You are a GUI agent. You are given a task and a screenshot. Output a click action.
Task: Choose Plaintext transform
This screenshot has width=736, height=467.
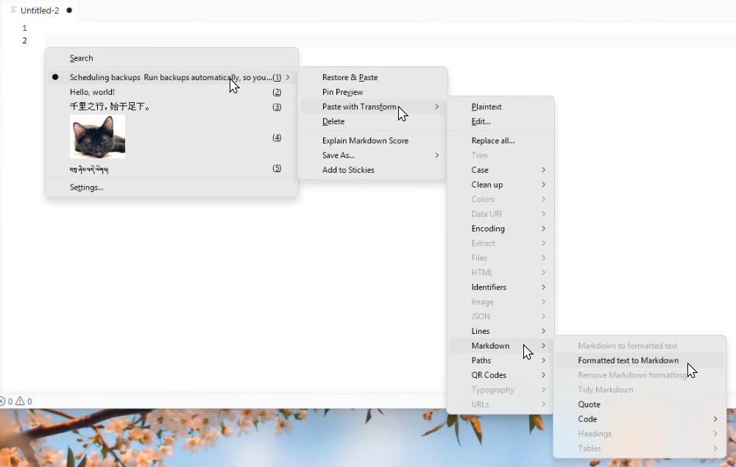(500, 107)
